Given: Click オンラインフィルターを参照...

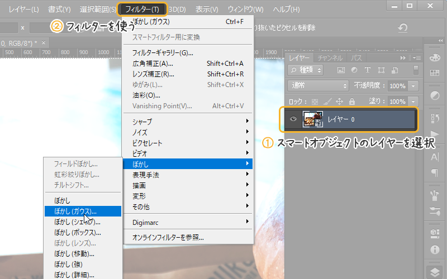Looking at the screenshot, I should [x=188, y=237].
